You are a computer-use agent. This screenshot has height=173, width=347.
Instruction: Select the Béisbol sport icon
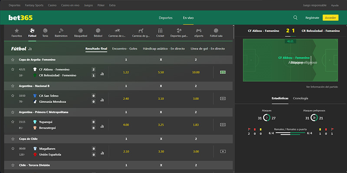[98, 31]
